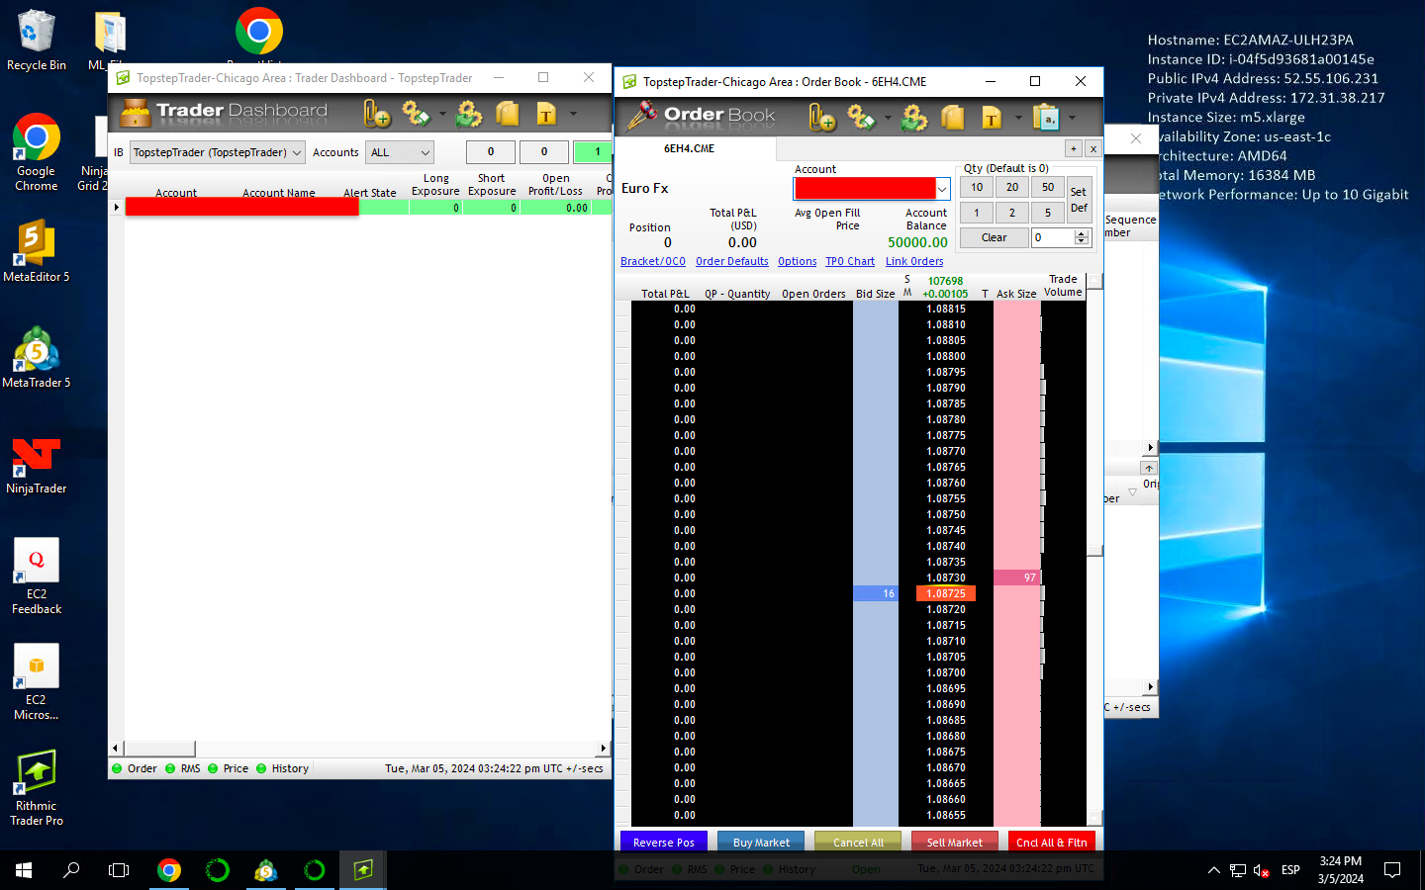Add a new tab with the plus button

coord(1073,148)
